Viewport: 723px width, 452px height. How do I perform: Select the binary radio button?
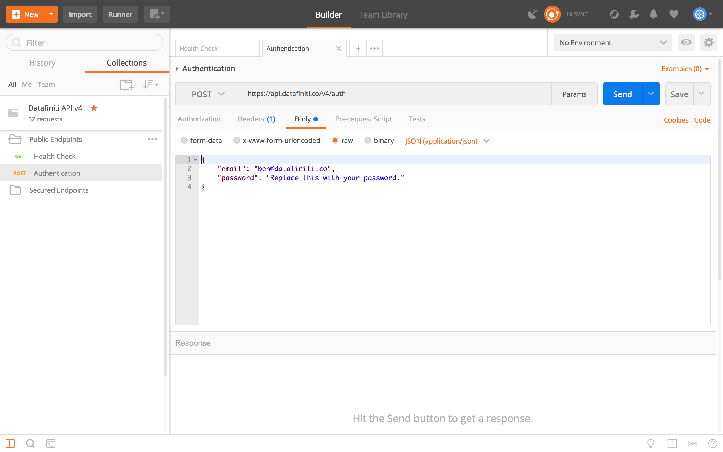[x=367, y=140]
